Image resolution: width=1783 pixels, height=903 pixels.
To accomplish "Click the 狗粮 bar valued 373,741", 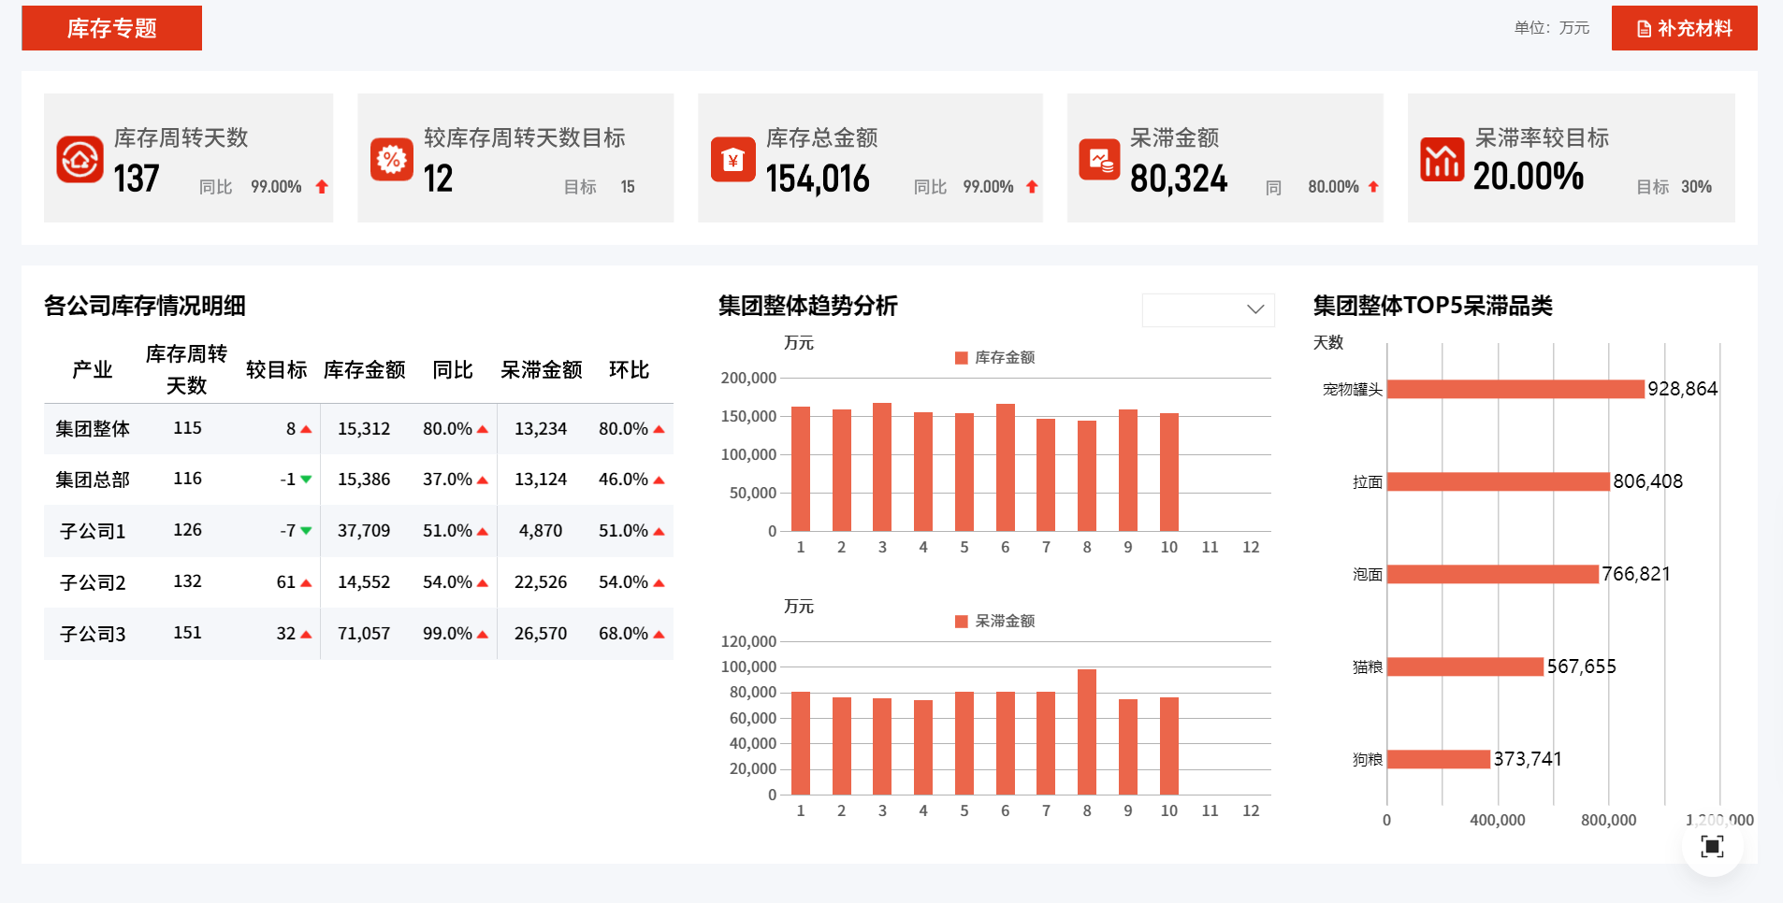I will (1439, 759).
